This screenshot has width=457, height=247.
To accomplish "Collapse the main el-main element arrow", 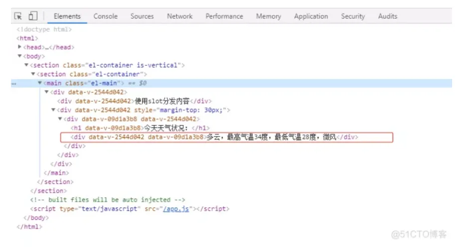I will (40, 83).
